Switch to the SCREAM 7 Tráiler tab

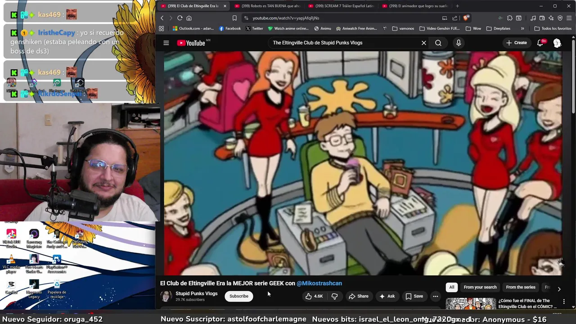click(x=342, y=6)
